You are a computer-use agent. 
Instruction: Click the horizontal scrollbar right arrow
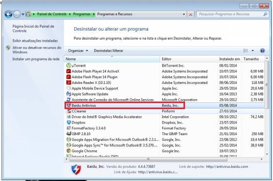[261, 159]
